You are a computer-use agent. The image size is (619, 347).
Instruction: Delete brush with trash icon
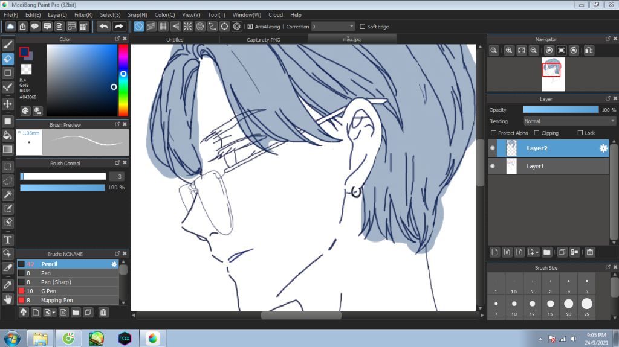[103, 313]
